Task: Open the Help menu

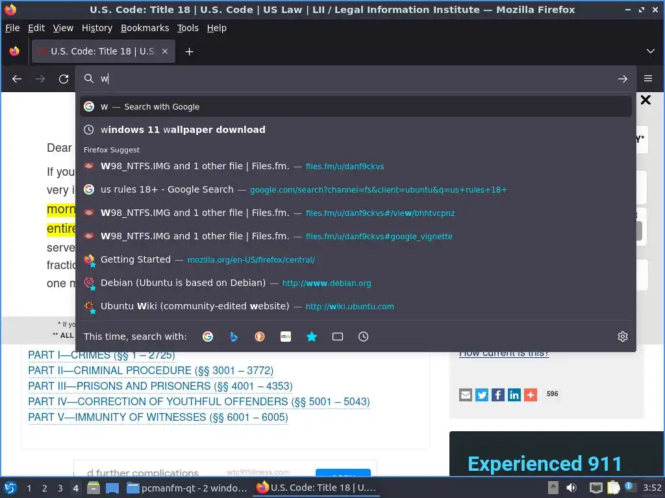Action: (x=216, y=28)
